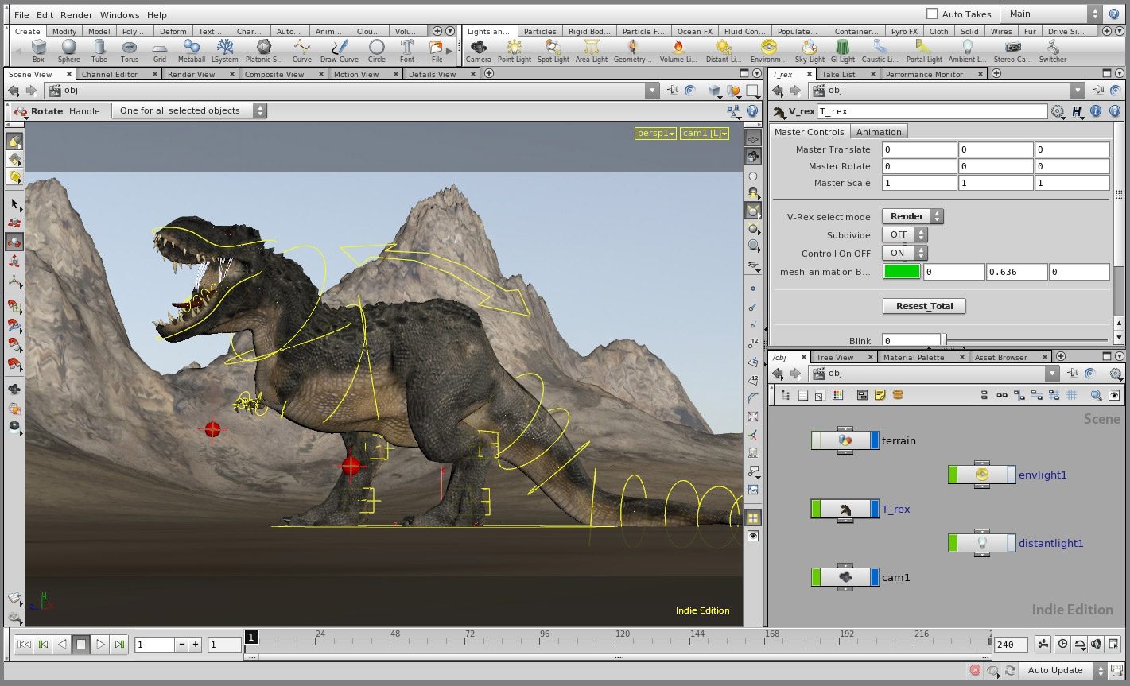The height and width of the screenshot is (686, 1130).
Task: Toggle the display flag on terrain node
Action: (x=875, y=440)
